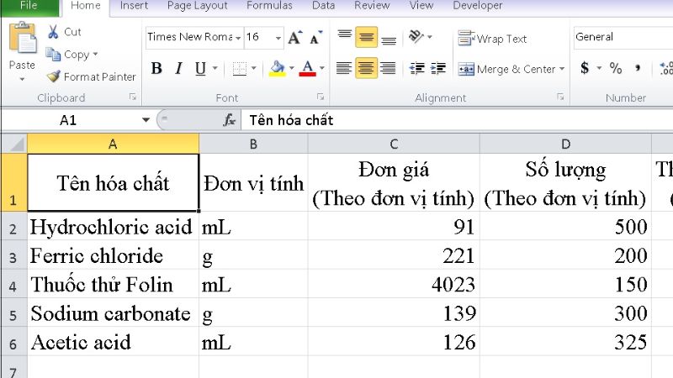The image size is (673, 378).
Task: Toggle Middle Align vertical alignment
Action: [366, 37]
